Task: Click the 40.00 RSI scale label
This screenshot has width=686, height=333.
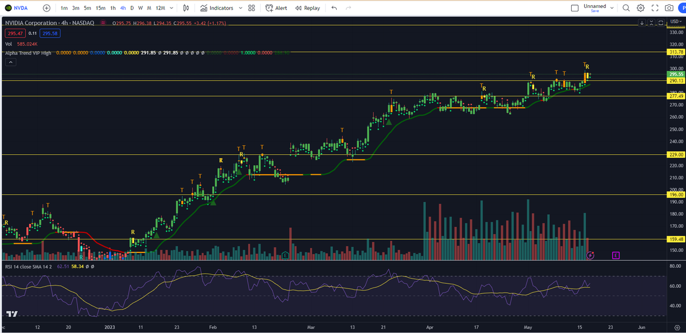Action: (x=676, y=306)
